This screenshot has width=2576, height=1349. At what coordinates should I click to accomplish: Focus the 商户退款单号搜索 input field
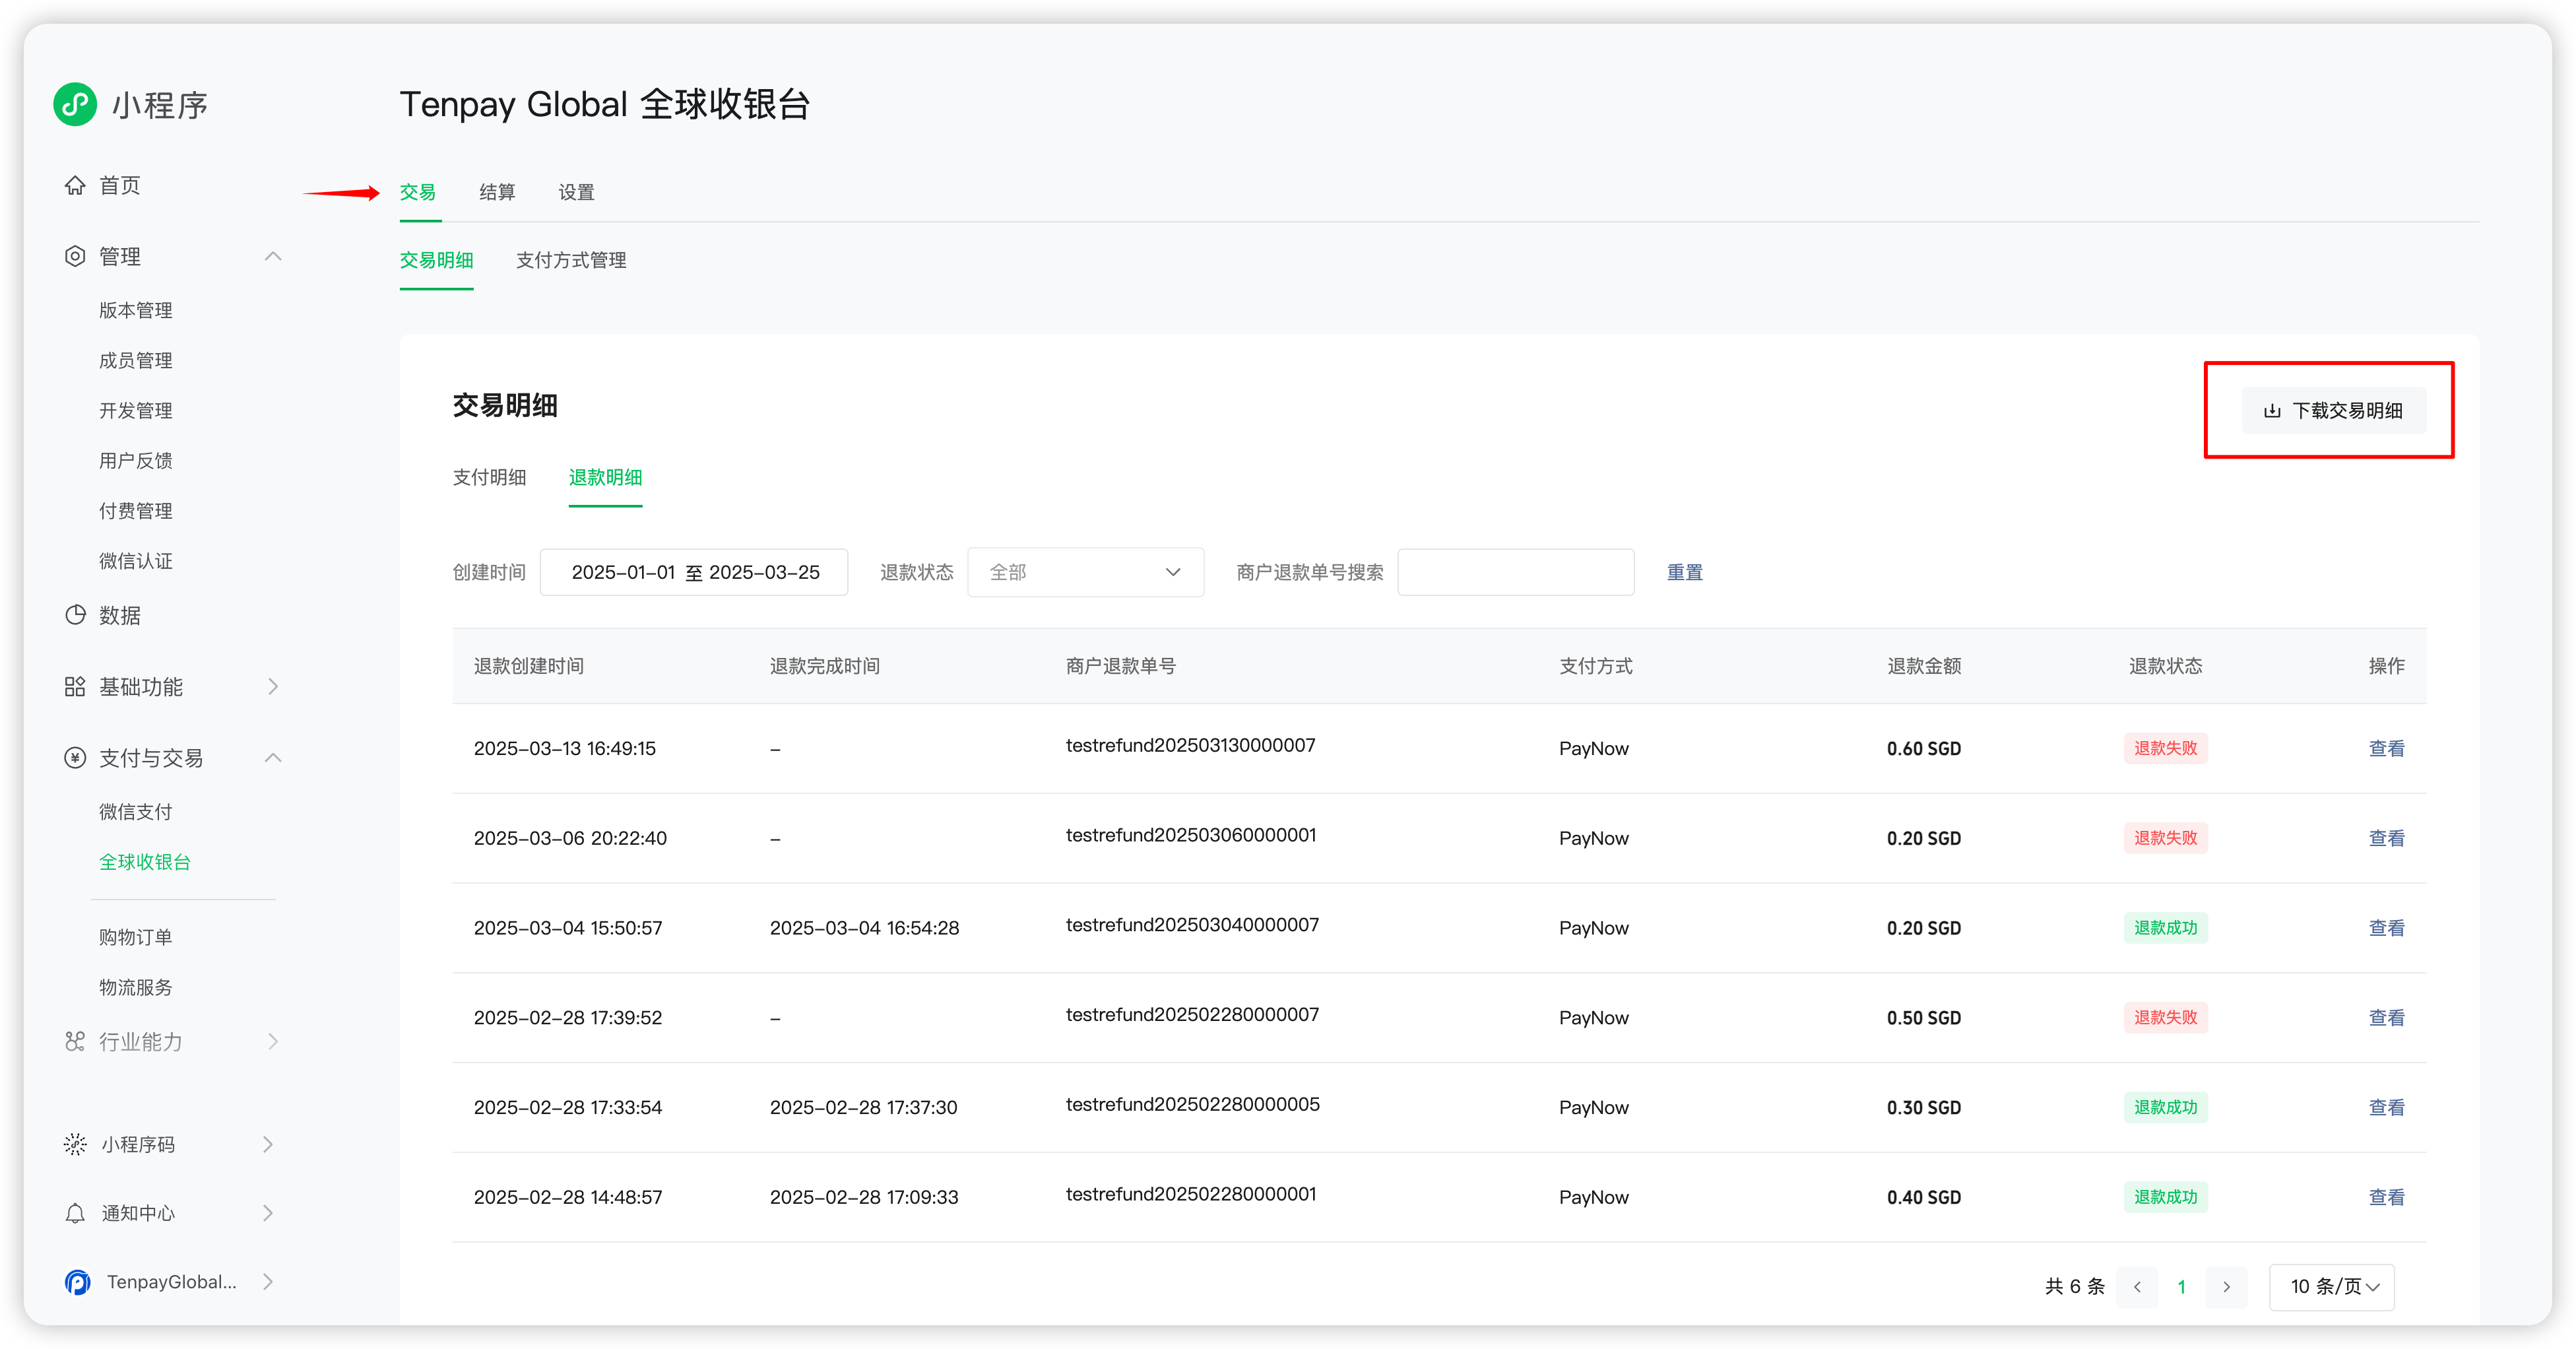tap(1515, 572)
